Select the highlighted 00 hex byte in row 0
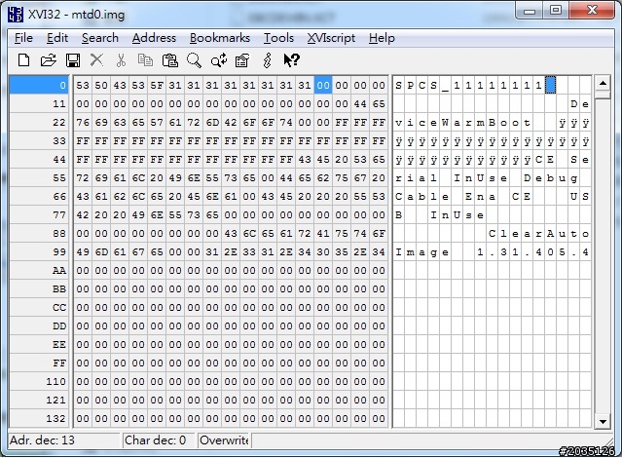Screen dimensions: 622x459 pos(323,85)
